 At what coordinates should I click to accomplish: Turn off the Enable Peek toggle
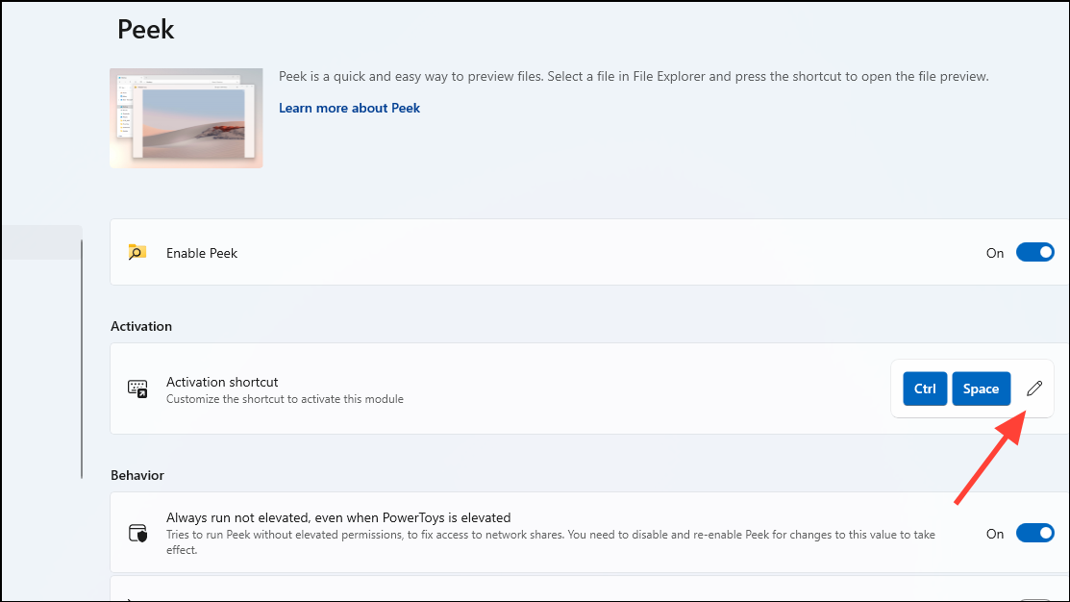1034,253
